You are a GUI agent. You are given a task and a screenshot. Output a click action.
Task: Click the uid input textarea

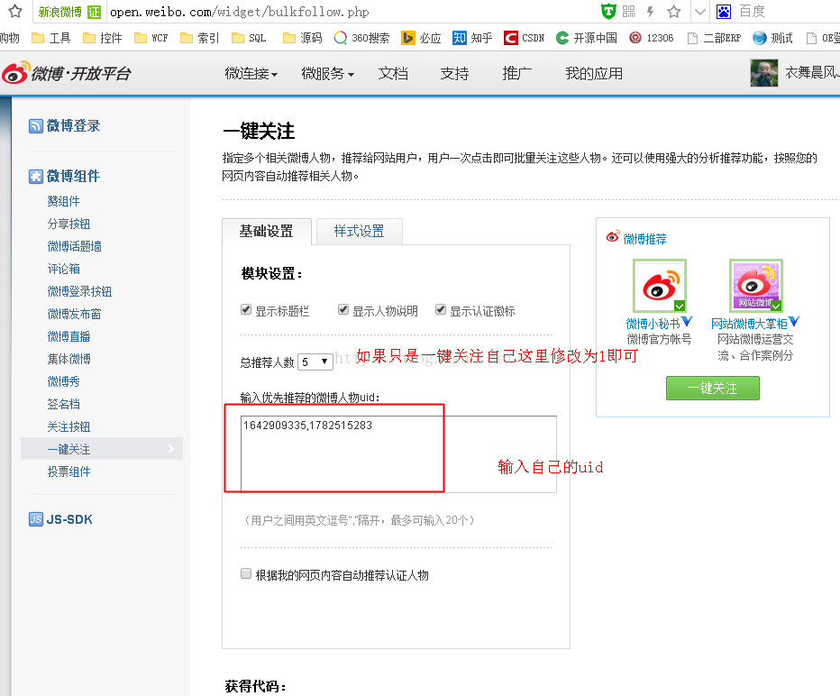[x=398, y=453]
